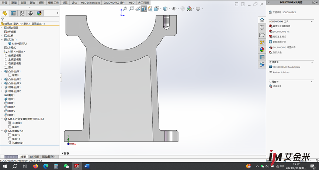The image size is (319, 170).
Task: Open the Hide/Show Items dropdown arrow
Action: point(178,9)
